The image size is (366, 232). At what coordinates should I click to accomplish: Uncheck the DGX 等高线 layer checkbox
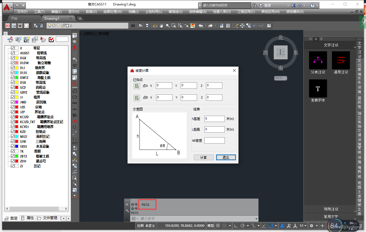[13, 58]
